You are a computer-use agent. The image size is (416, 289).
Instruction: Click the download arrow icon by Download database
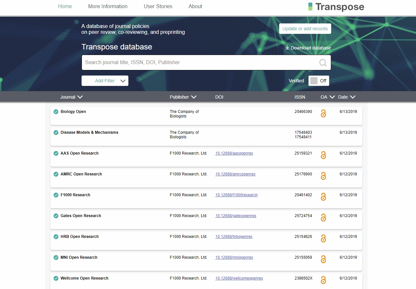(287, 48)
